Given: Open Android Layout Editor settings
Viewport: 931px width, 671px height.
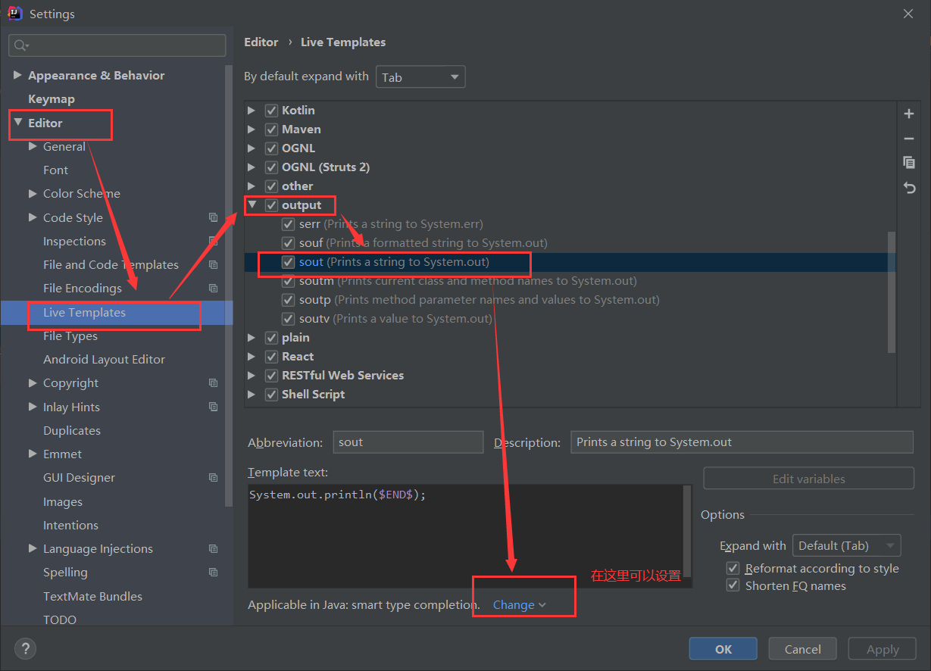Looking at the screenshot, I should pos(104,360).
